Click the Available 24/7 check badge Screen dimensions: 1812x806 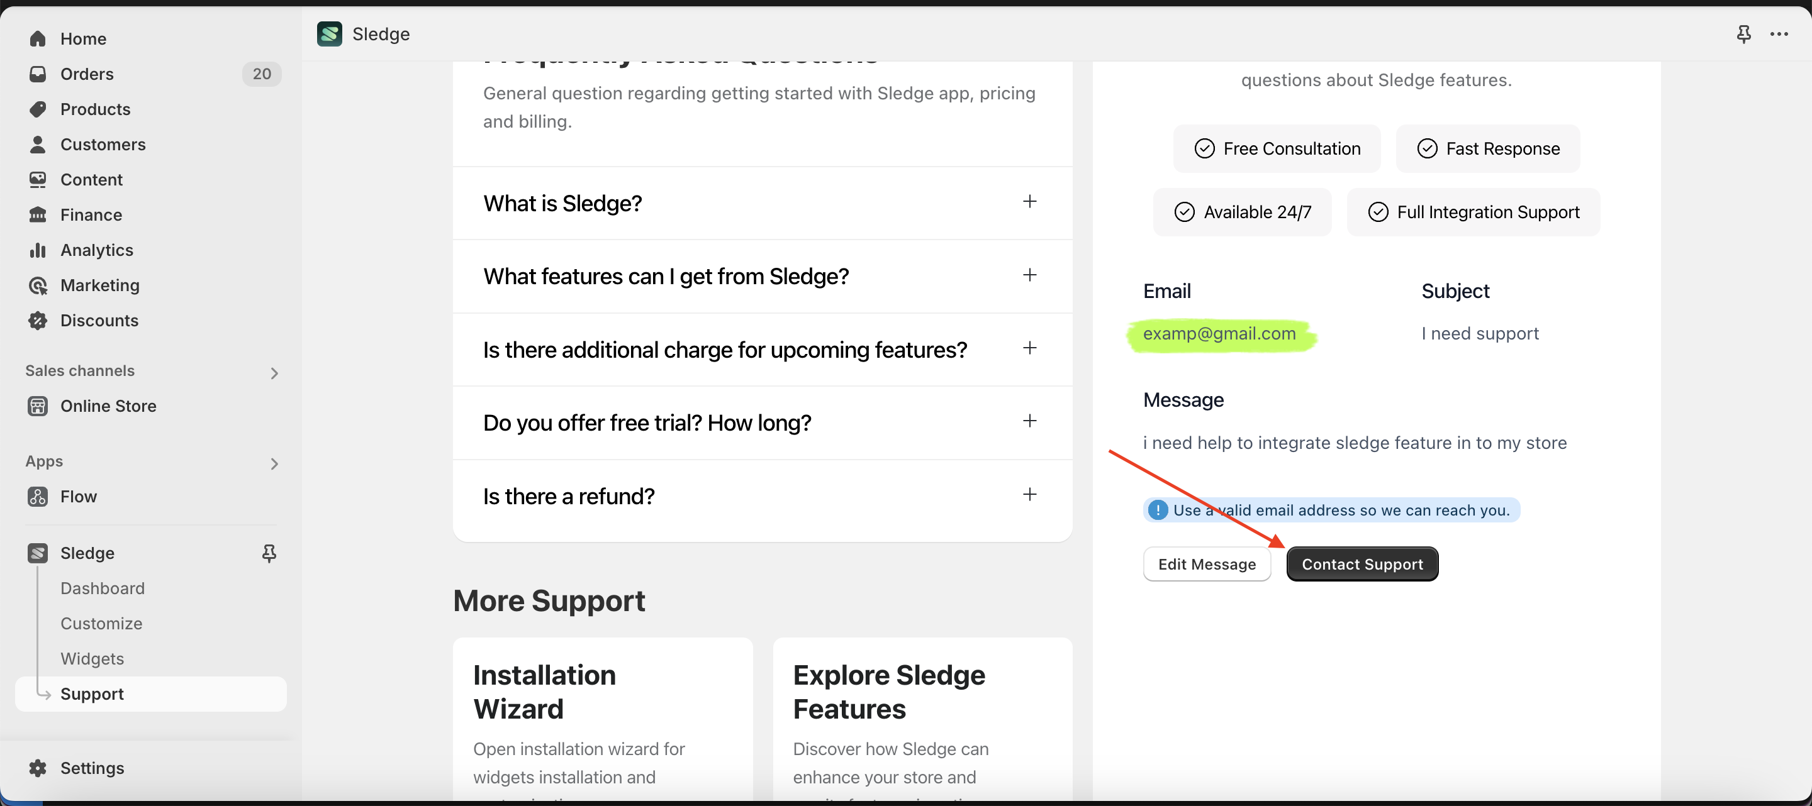point(1242,213)
